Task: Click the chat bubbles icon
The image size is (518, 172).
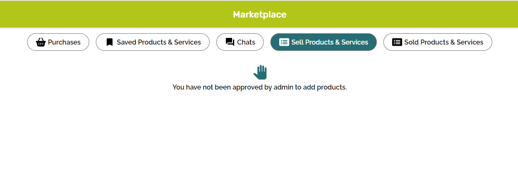Action: tap(230, 42)
